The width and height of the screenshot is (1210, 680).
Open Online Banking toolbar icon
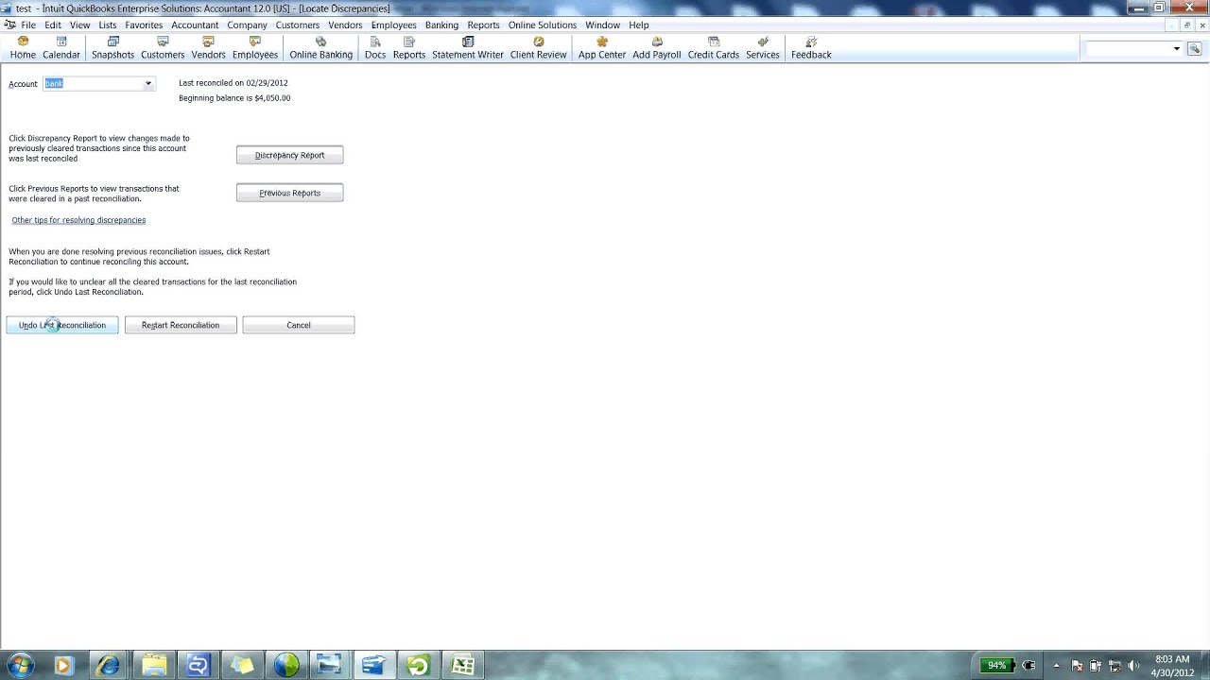320,48
